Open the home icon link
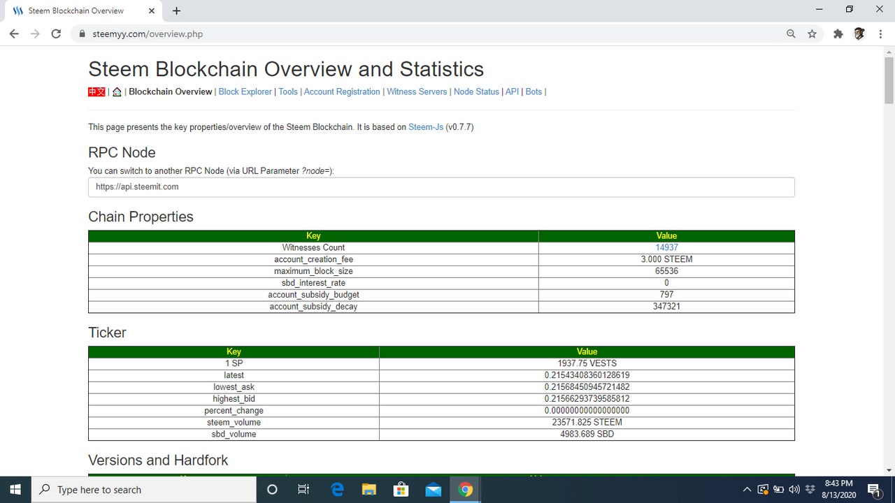Screen dimensions: 895x503 tap(117, 92)
